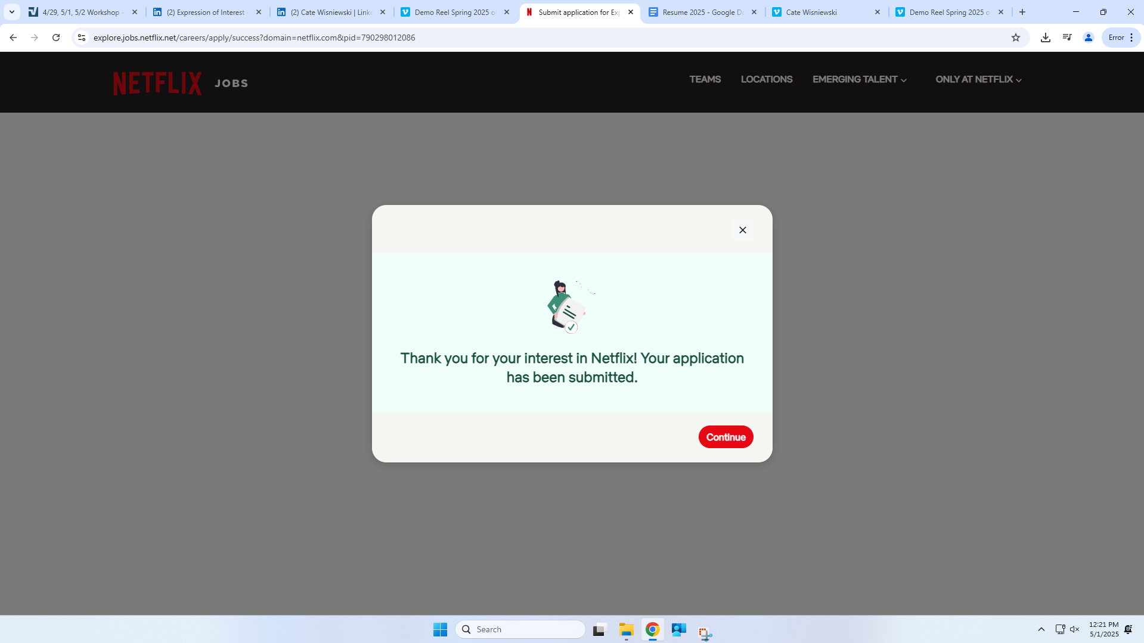Close the application submitted dialog
This screenshot has width=1144, height=643.
point(742,230)
